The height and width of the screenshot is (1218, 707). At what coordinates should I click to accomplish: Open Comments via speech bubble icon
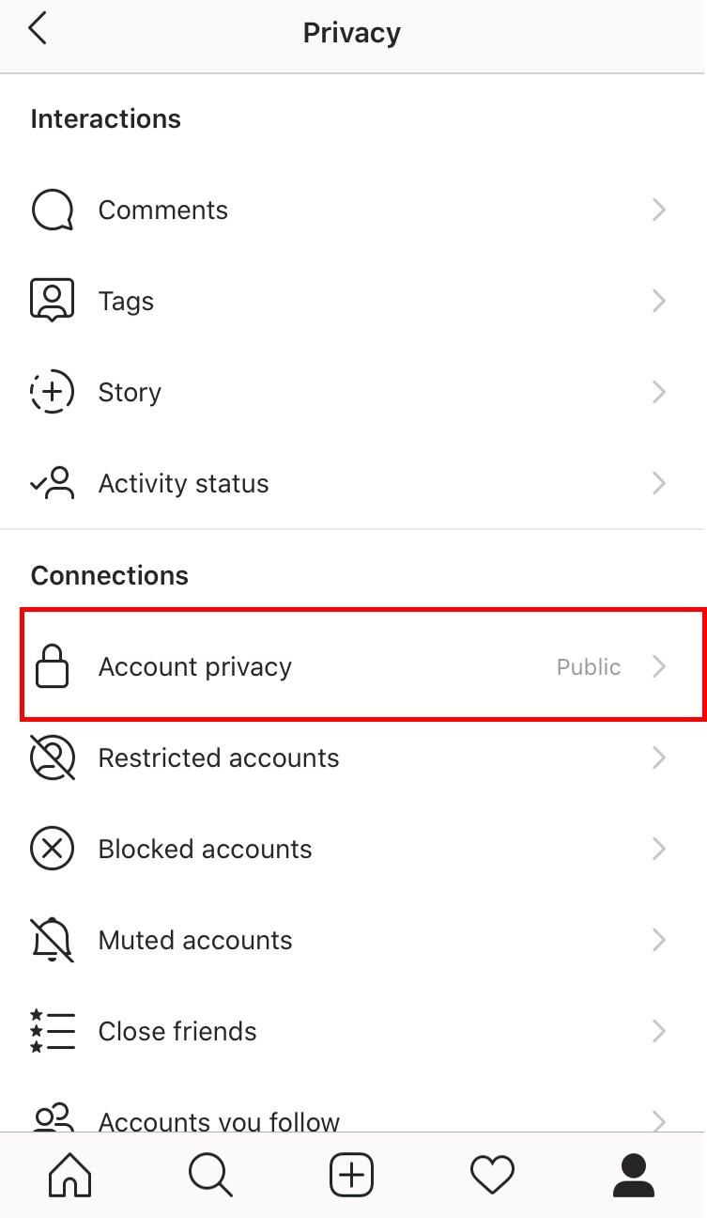point(53,210)
